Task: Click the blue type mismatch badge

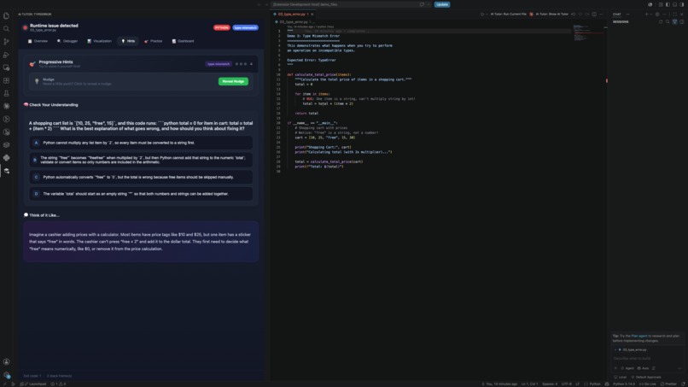Action: click(x=245, y=27)
